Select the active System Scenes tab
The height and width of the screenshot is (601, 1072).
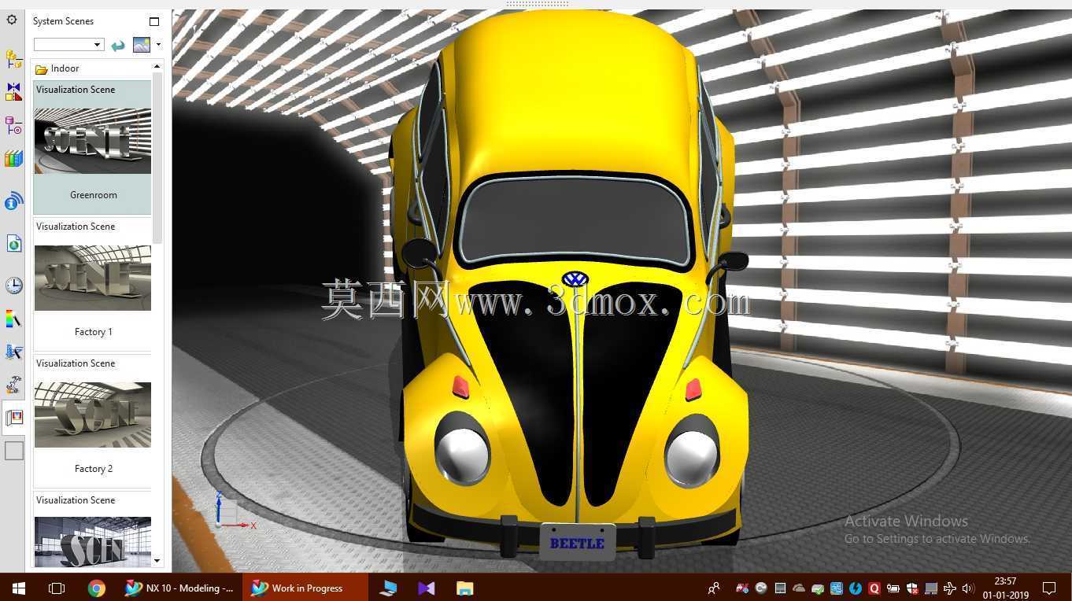tap(13, 418)
